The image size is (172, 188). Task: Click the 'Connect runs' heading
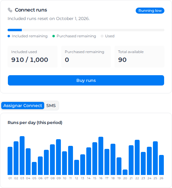pyautogui.click(x=31, y=10)
